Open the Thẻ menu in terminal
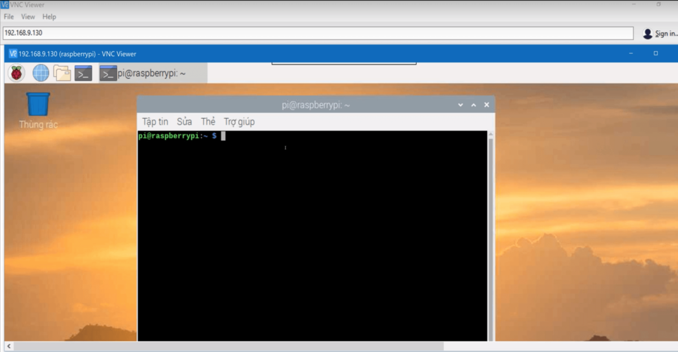The width and height of the screenshot is (678, 352). (208, 121)
